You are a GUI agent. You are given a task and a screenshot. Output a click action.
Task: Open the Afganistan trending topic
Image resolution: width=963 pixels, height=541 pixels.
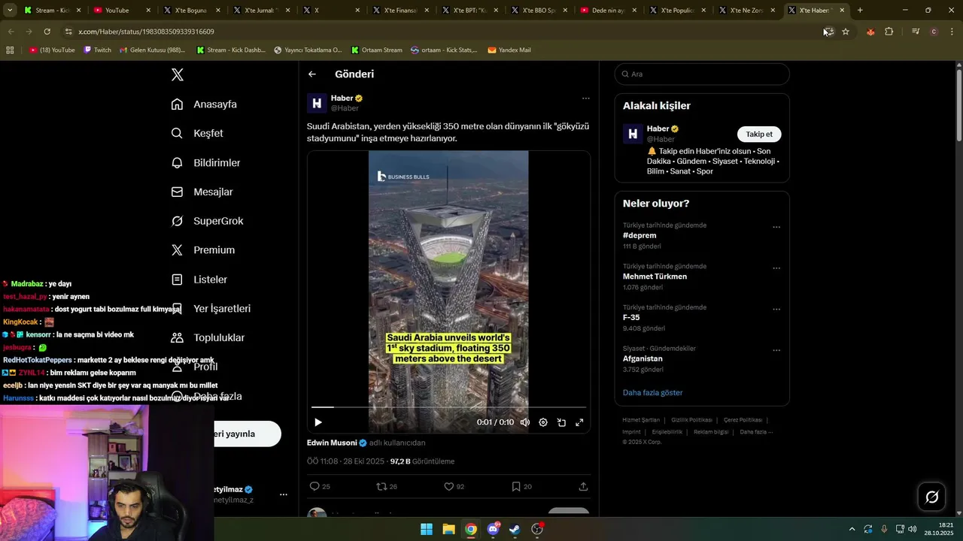click(643, 358)
